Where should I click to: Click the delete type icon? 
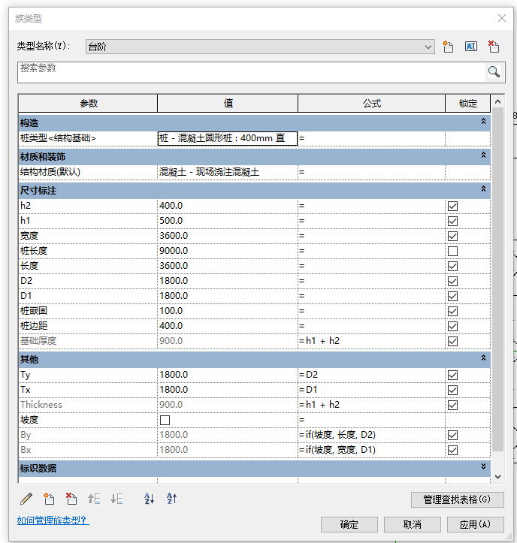point(494,47)
